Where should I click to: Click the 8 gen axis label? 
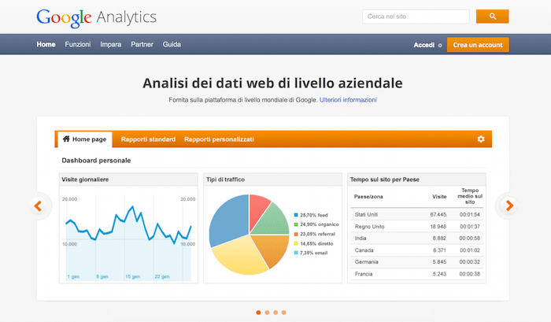(x=102, y=276)
